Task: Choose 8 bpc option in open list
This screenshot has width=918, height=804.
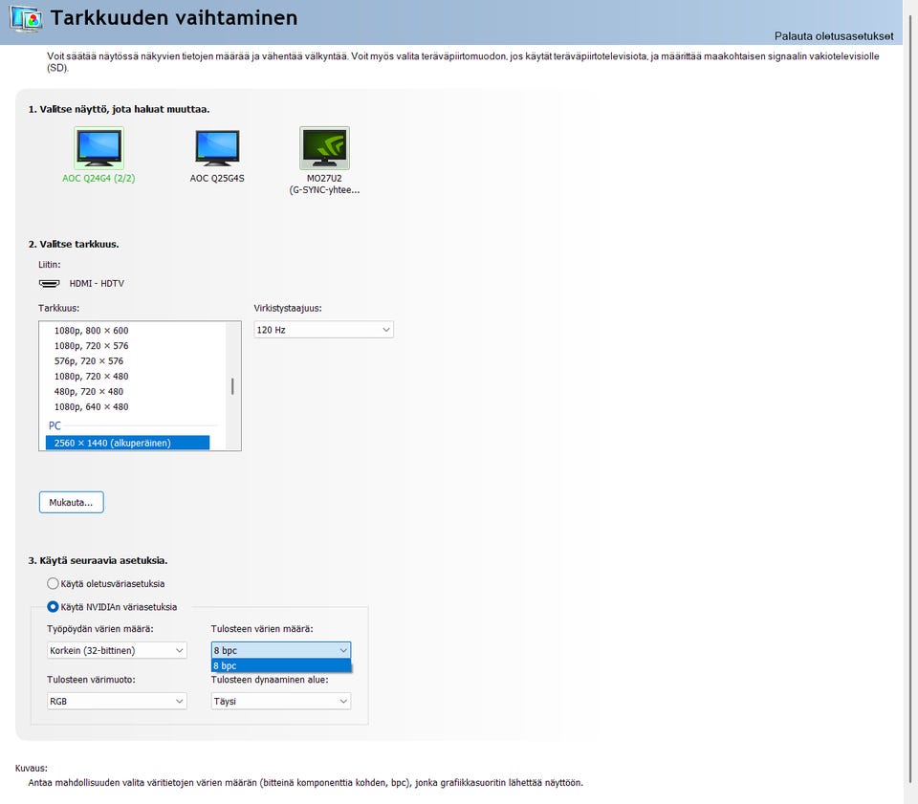Action: [x=281, y=666]
